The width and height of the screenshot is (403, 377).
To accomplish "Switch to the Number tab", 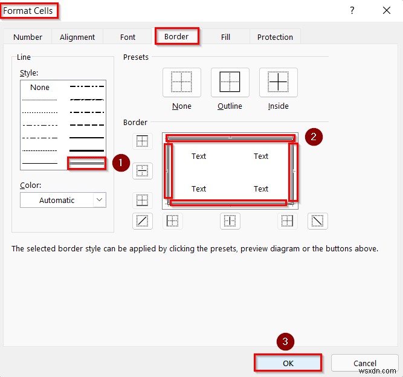I will pyautogui.click(x=28, y=37).
